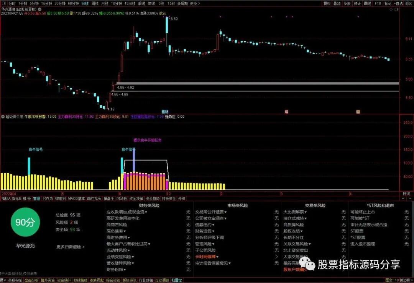The width and height of the screenshot is (414, 283).
Task: Add stock with +自选 button
Action: tap(398, 3)
